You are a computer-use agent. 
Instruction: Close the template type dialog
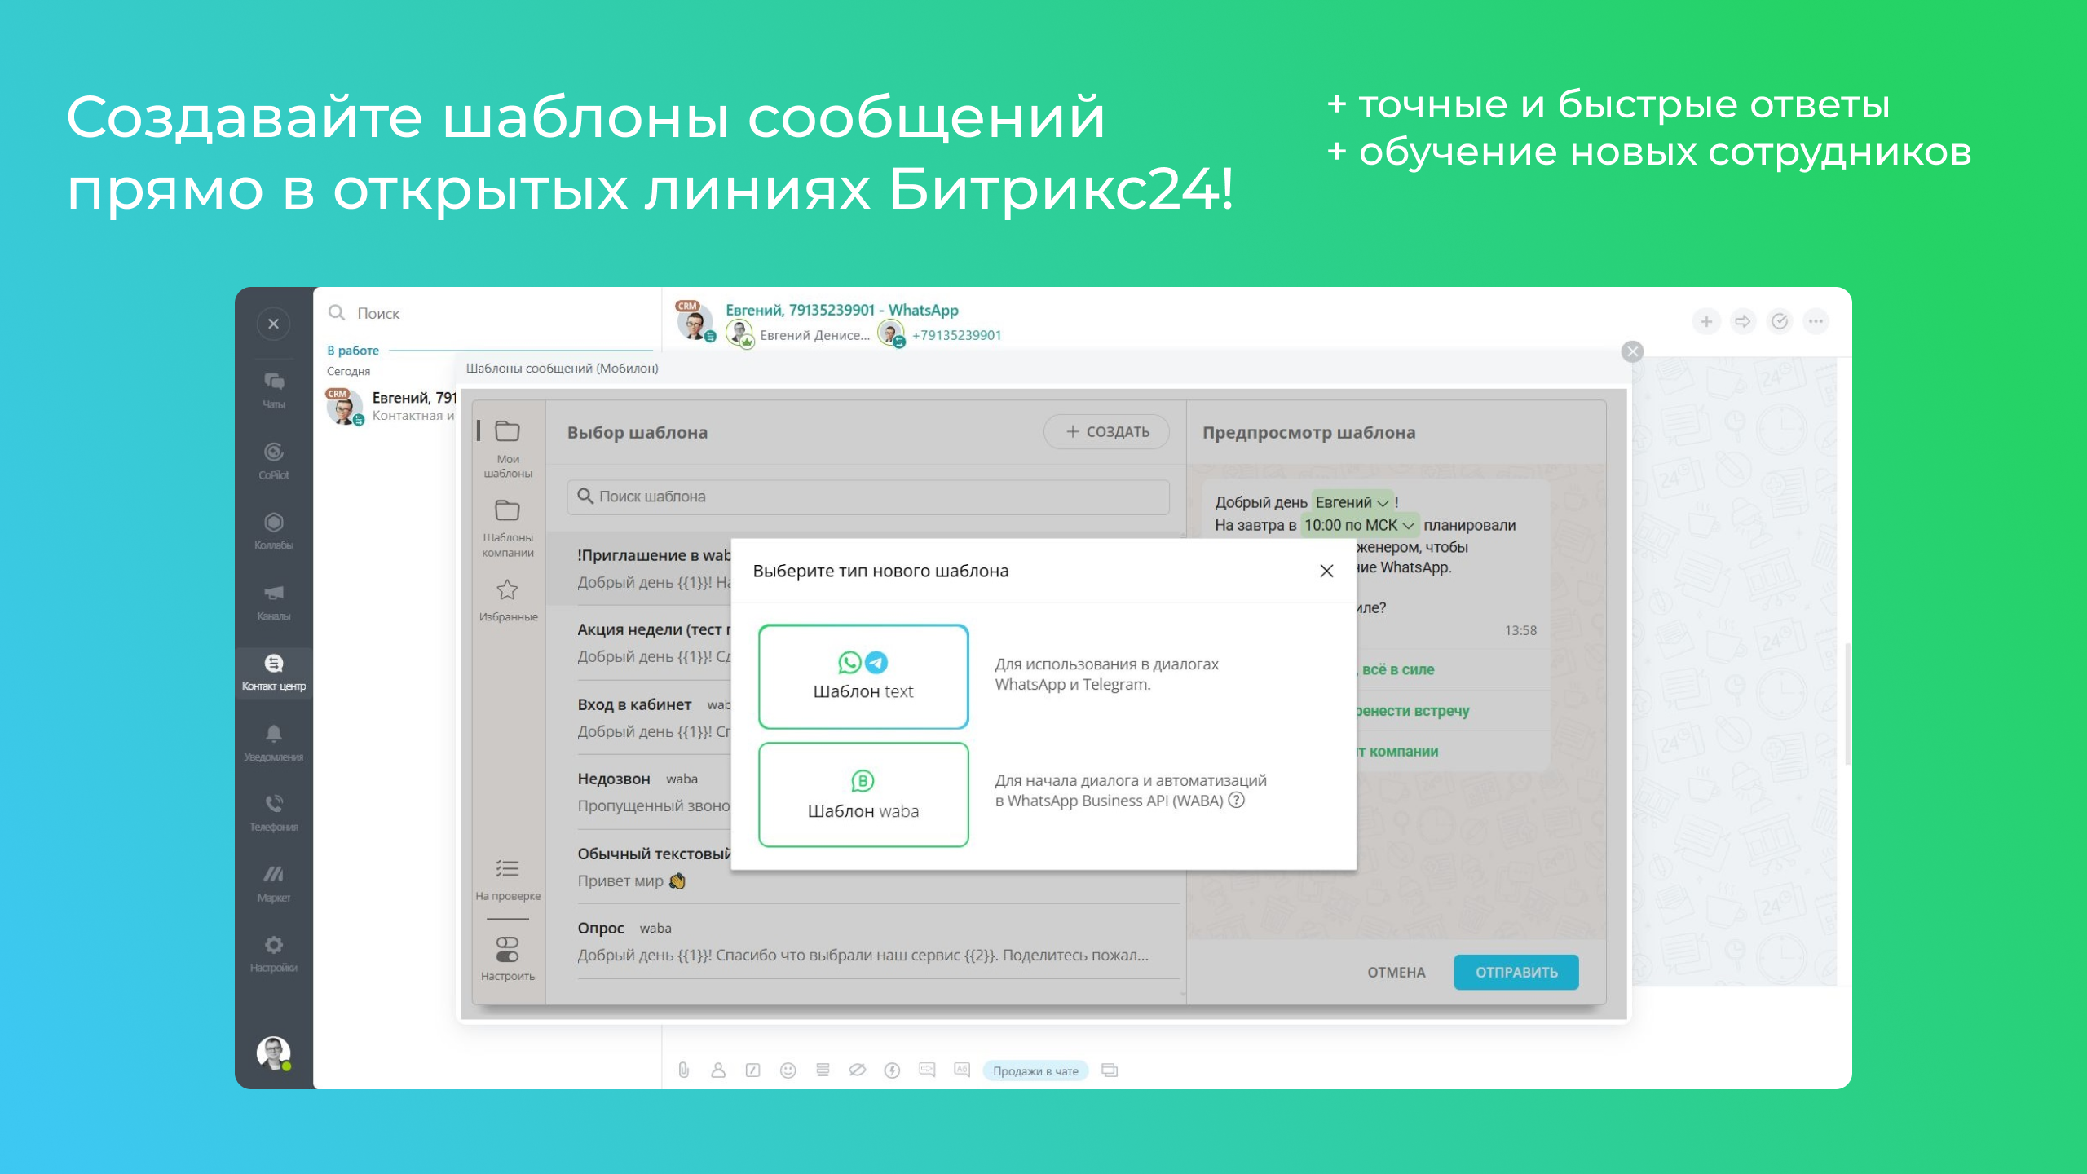(1326, 571)
